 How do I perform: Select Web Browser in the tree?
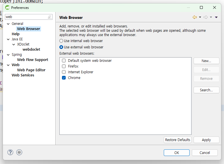28,29
